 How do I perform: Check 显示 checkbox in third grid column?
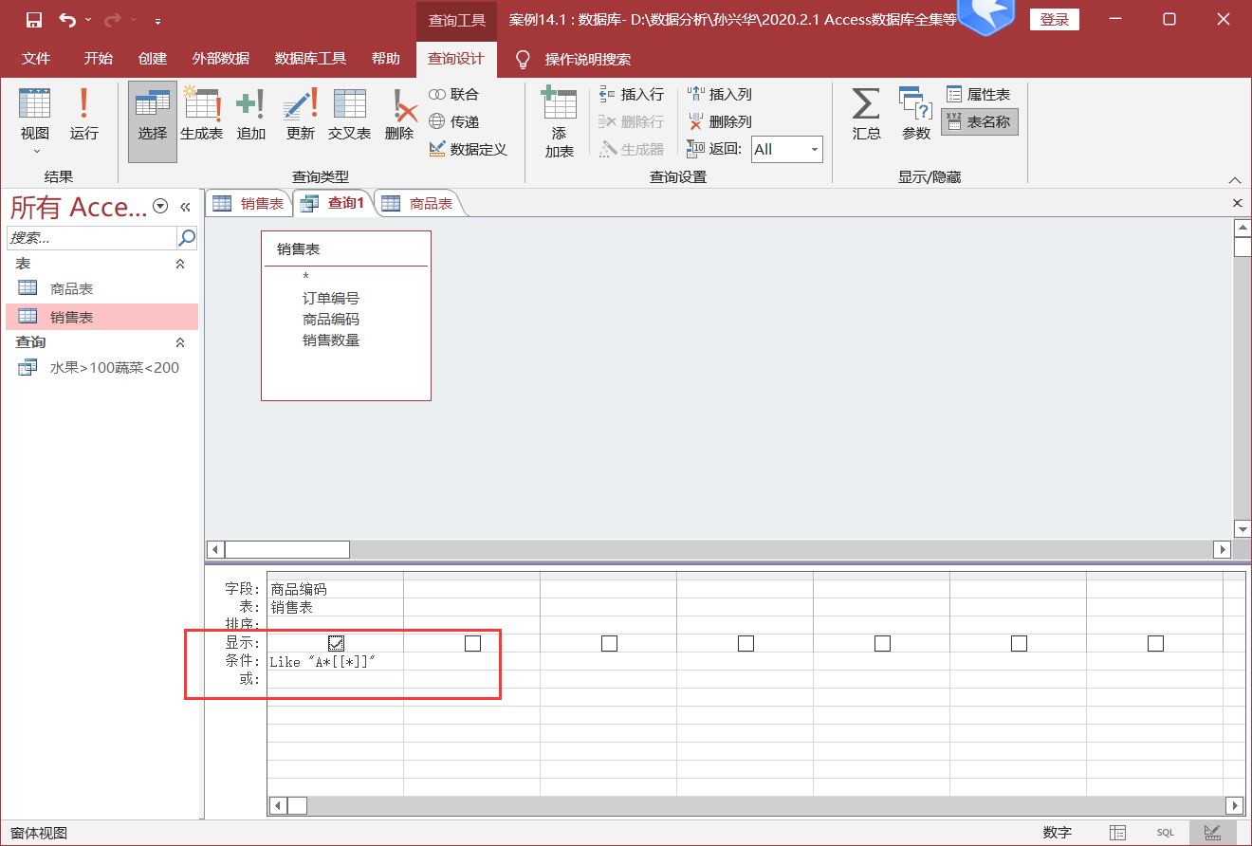[x=609, y=644]
